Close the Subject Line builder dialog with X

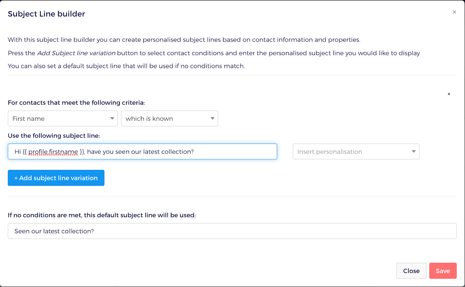[454, 12]
